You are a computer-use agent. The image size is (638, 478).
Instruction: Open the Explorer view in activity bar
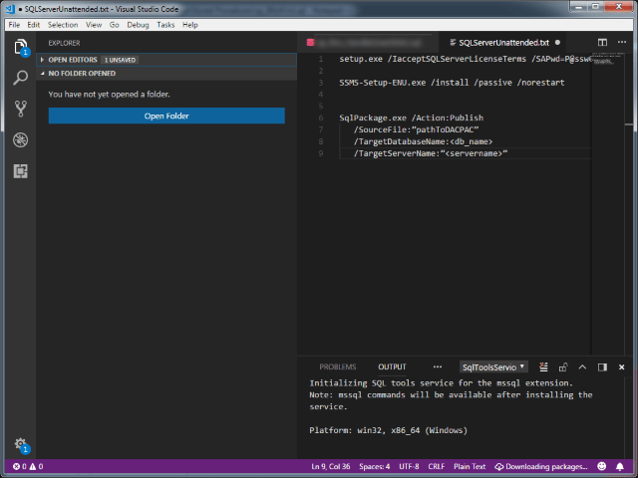coord(20,47)
